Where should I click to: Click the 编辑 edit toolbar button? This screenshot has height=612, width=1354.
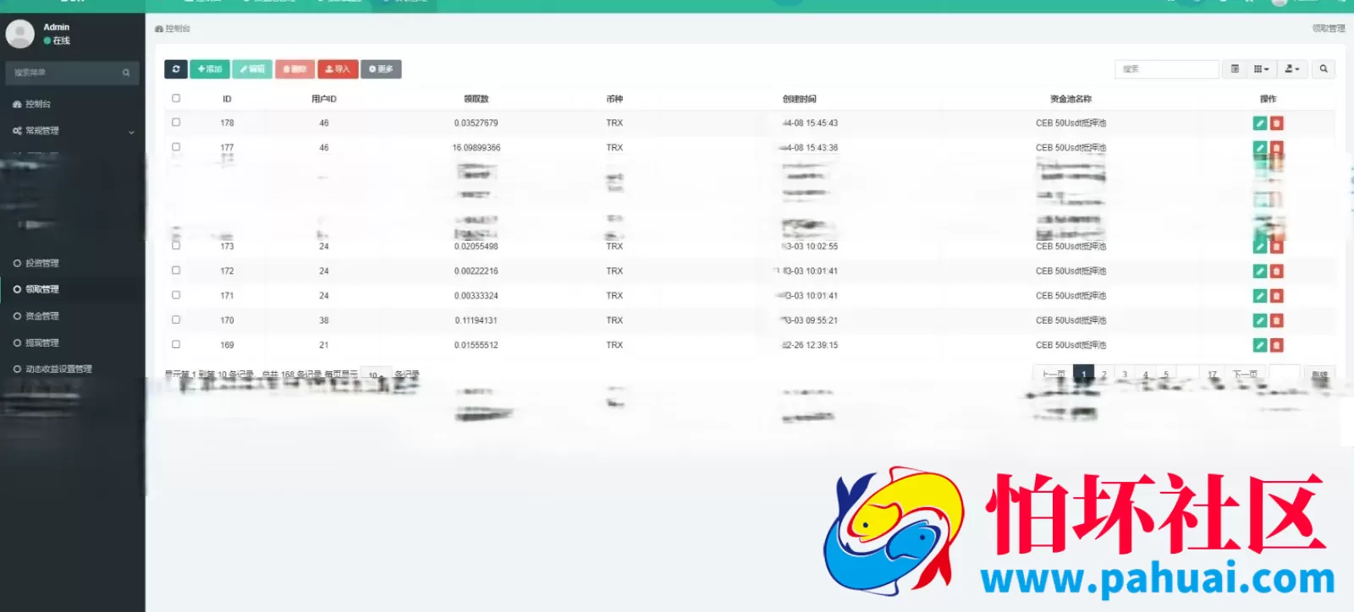(x=252, y=69)
